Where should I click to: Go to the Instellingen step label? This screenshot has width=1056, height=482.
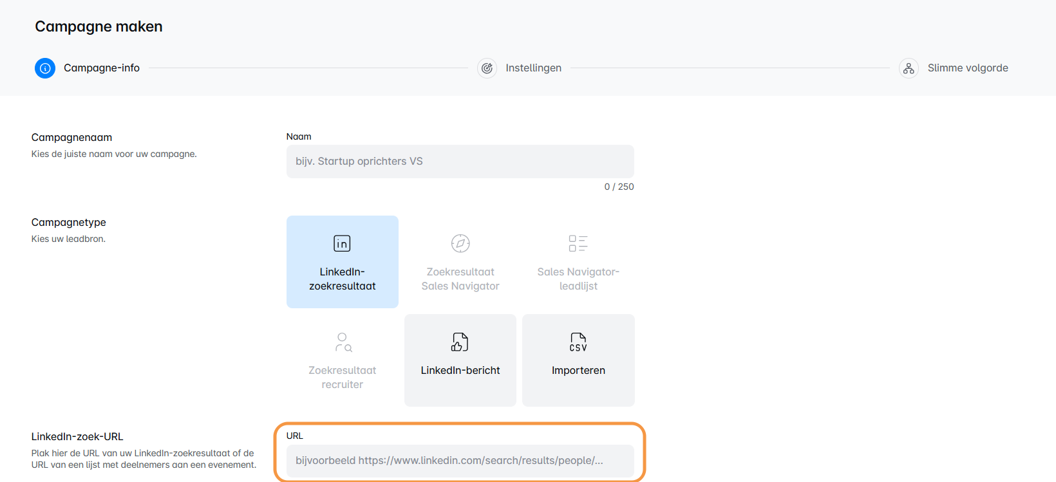pos(533,68)
